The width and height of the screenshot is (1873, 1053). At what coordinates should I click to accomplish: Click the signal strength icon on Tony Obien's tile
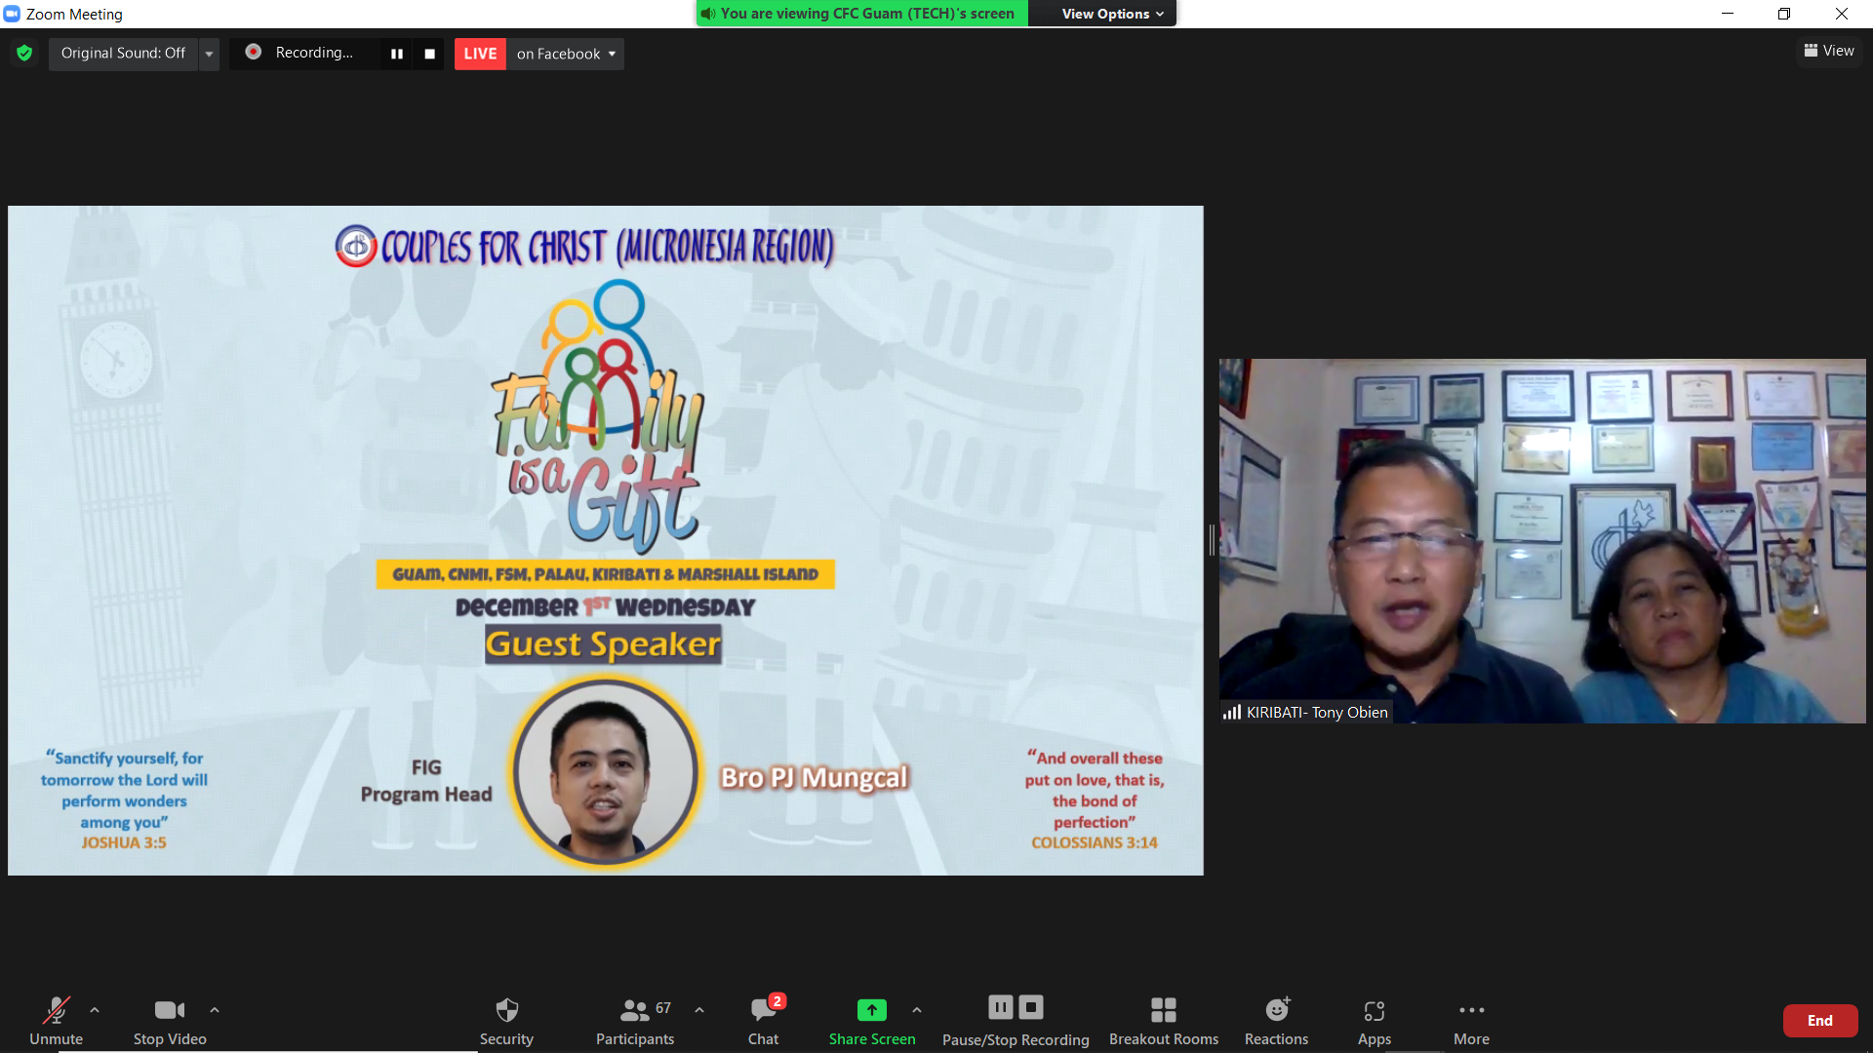(1232, 712)
